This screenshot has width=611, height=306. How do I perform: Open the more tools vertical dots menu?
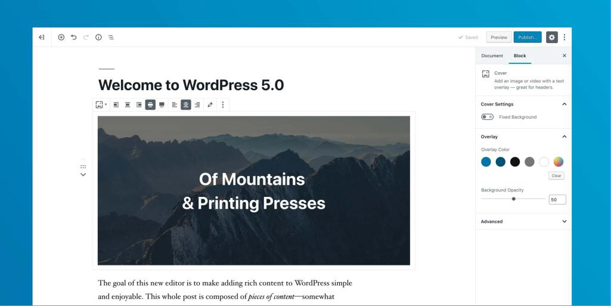click(x=565, y=38)
